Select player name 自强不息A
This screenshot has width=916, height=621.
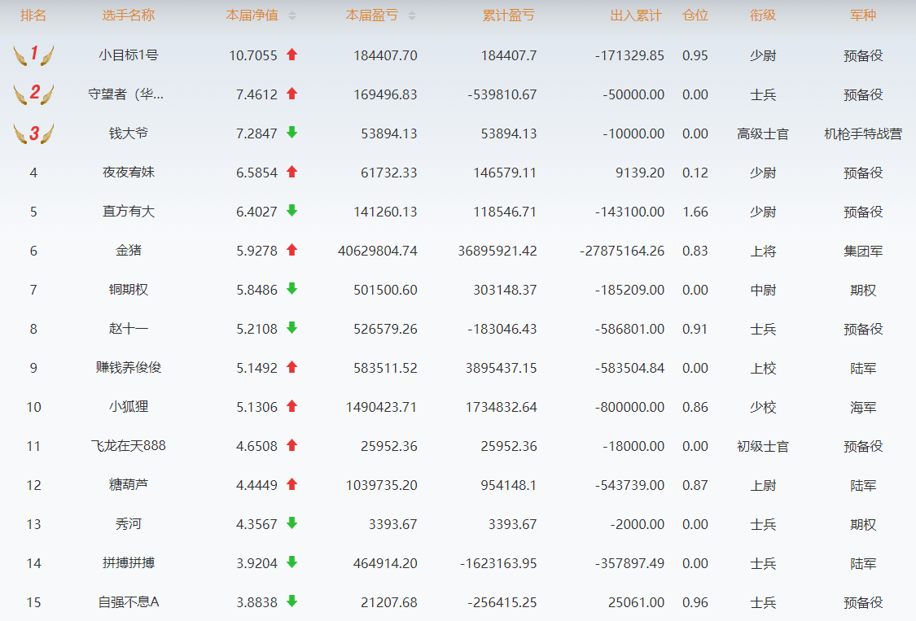(x=129, y=602)
